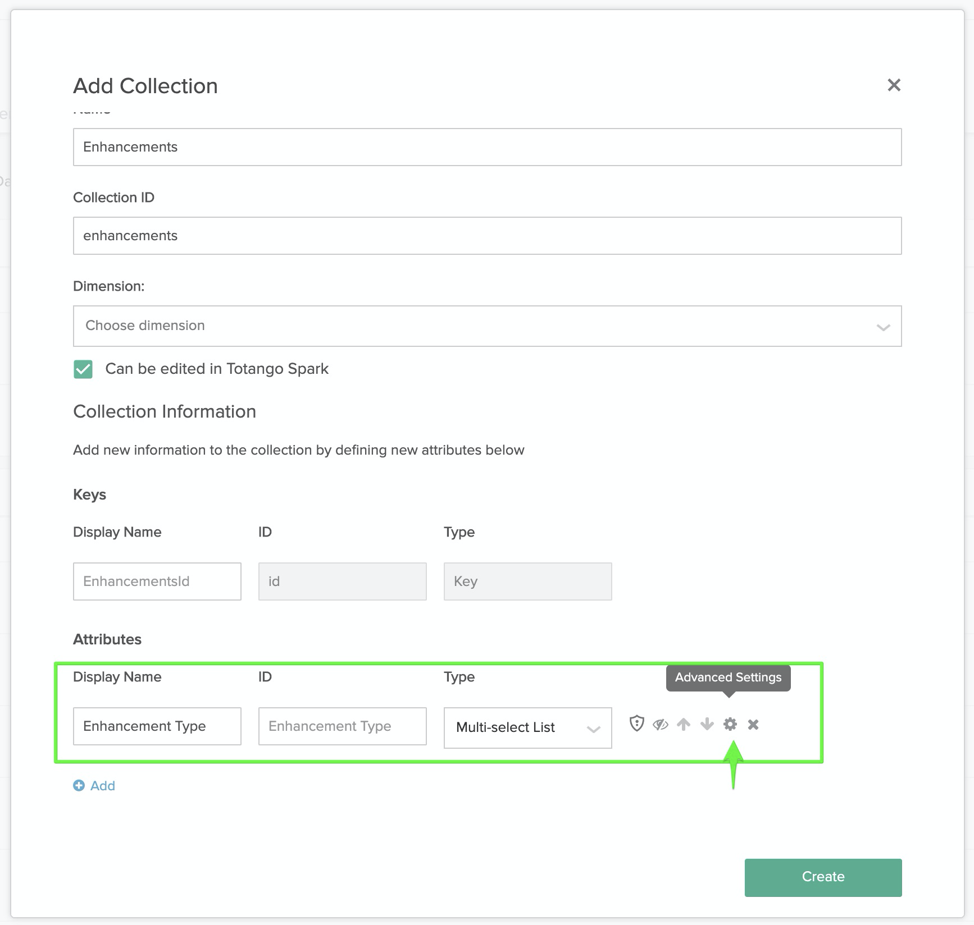Click the Keys section label
Image resolution: width=974 pixels, height=925 pixels.
[90, 494]
